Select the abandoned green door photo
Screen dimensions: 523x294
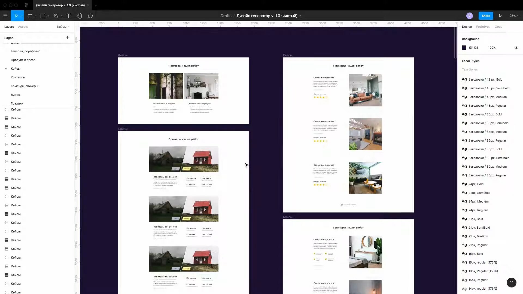[x=166, y=86]
